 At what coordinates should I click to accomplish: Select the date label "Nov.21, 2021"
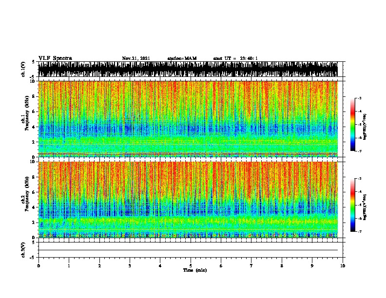point(136,58)
